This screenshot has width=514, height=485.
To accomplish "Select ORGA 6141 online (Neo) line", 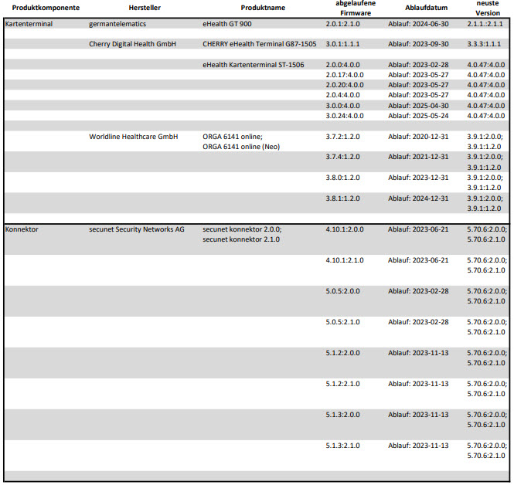I will tap(241, 147).
